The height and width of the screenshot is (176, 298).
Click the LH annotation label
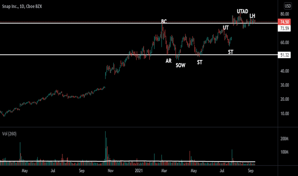252,16
